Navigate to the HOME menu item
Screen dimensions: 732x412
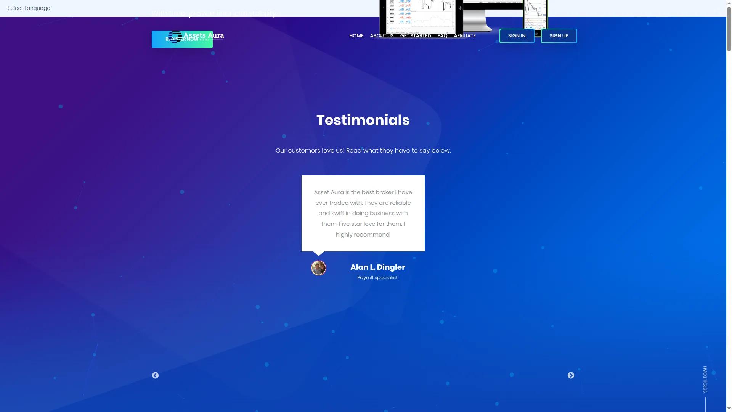(x=356, y=36)
